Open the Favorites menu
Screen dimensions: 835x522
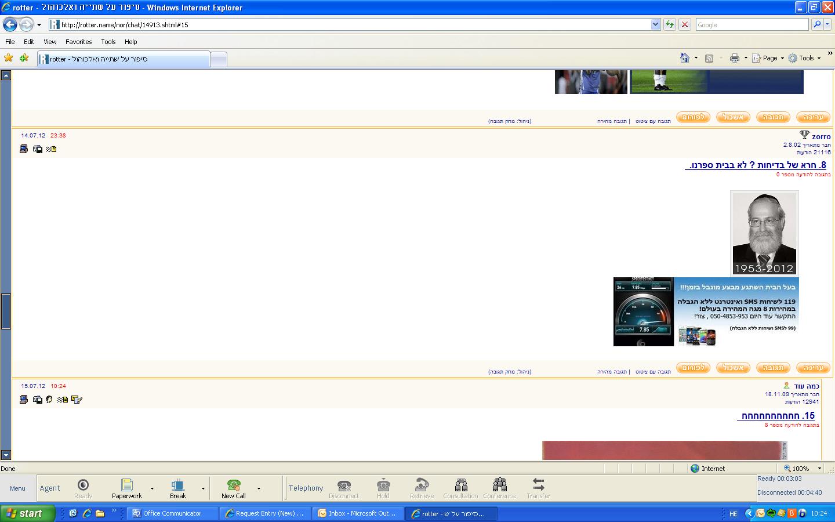click(78, 42)
